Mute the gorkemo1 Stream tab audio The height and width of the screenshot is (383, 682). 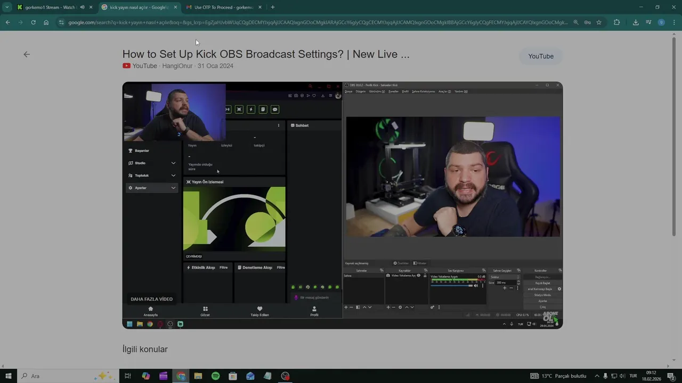[82, 7]
